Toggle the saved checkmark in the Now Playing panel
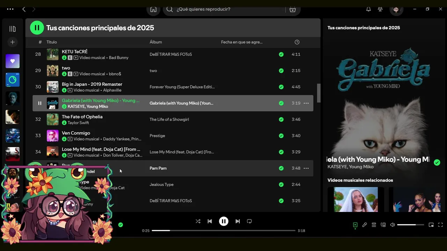The height and width of the screenshot is (251, 447). coord(437,162)
